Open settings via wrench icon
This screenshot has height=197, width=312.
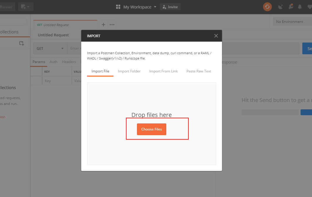(x=291, y=6)
